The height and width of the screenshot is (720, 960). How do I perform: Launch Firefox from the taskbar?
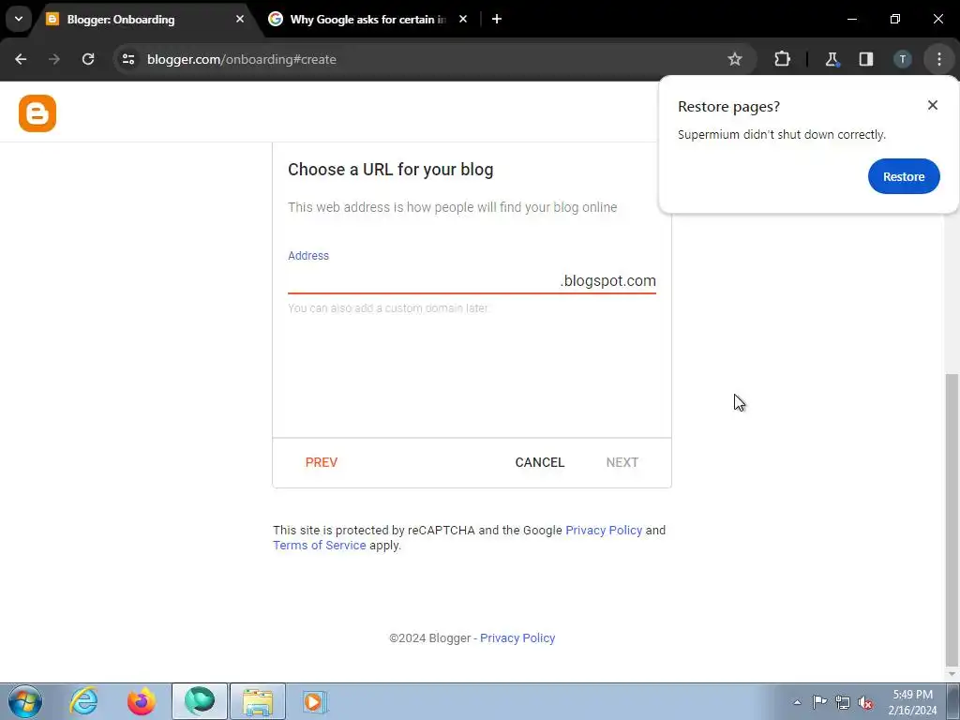click(x=142, y=701)
